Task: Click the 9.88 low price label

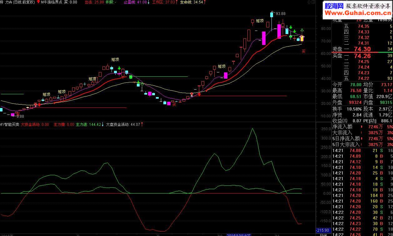Action: 20,116
